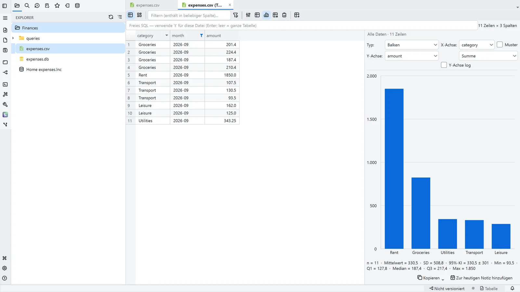
Task: Collapse all items with Explorer list icon
Action: pos(120,17)
